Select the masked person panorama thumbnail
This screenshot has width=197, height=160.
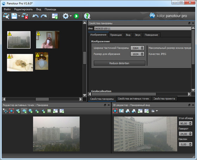tap(48, 39)
